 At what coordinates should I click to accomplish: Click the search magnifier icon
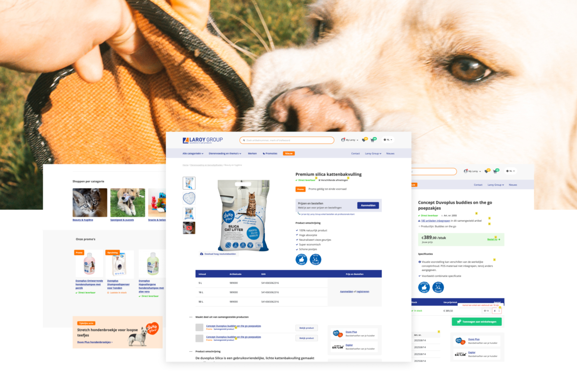[245, 140]
